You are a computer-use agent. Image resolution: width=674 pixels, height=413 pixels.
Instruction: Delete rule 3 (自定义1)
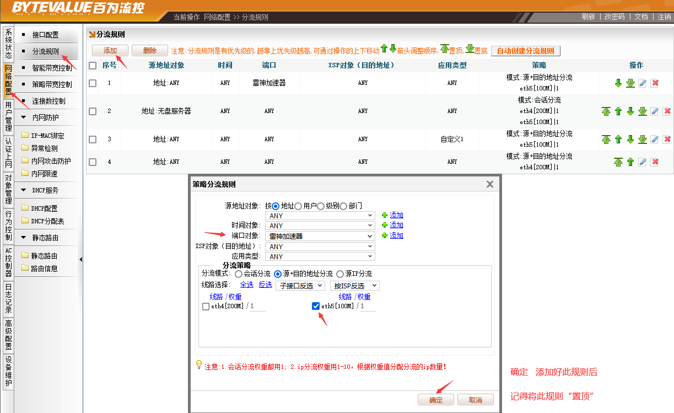tap(667, 140)
